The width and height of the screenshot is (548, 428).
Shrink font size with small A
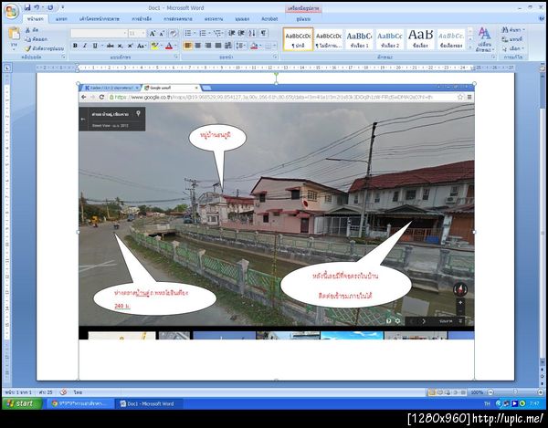point(162,34)
